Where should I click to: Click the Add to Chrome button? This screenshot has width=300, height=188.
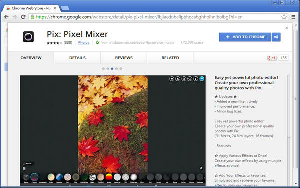(245, 37)
